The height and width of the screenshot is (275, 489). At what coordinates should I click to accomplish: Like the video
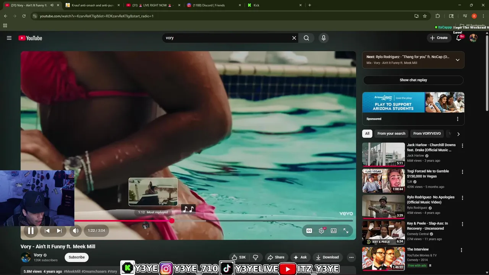pyautogui.click(x=238, y=257)
